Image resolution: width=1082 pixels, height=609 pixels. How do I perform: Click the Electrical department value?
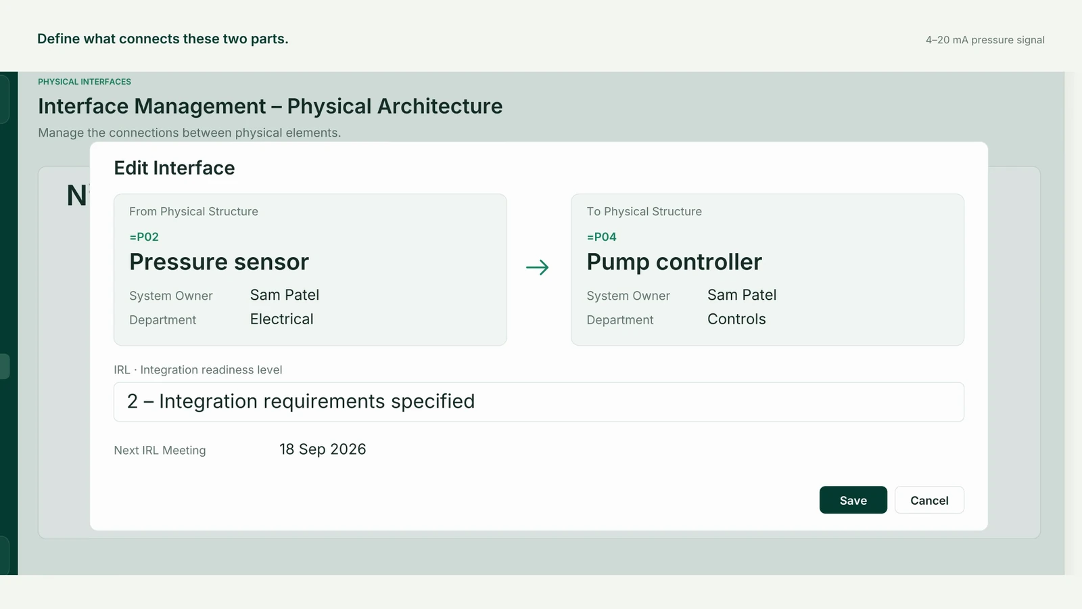coord(281,319)
